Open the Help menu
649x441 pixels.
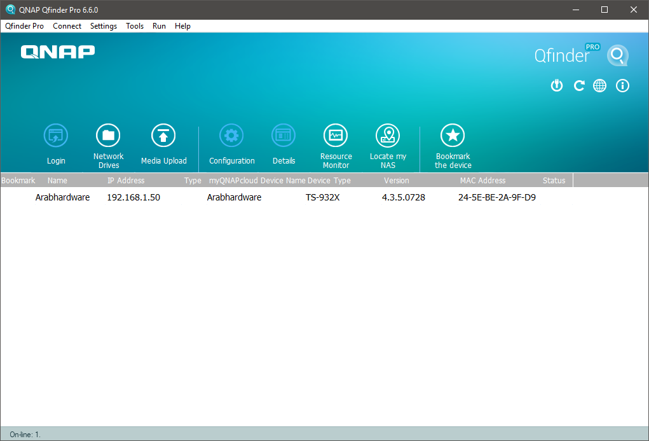tap(182, 26)
